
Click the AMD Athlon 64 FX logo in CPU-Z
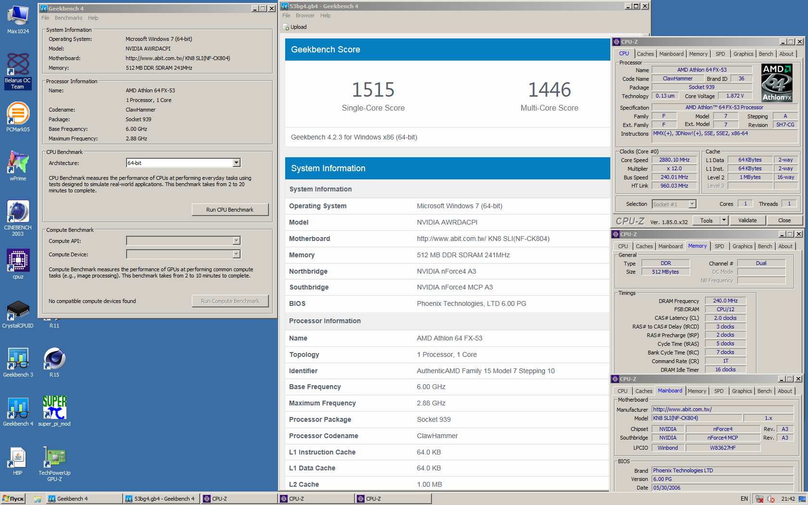(777, 83)
